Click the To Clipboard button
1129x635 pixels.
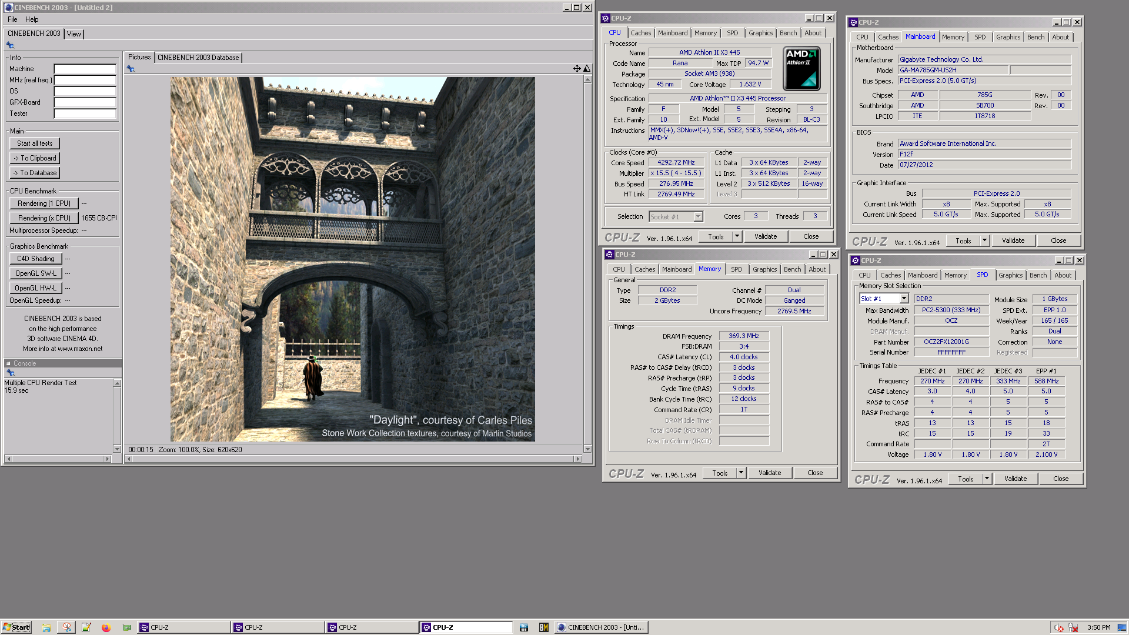click(35, 158)
